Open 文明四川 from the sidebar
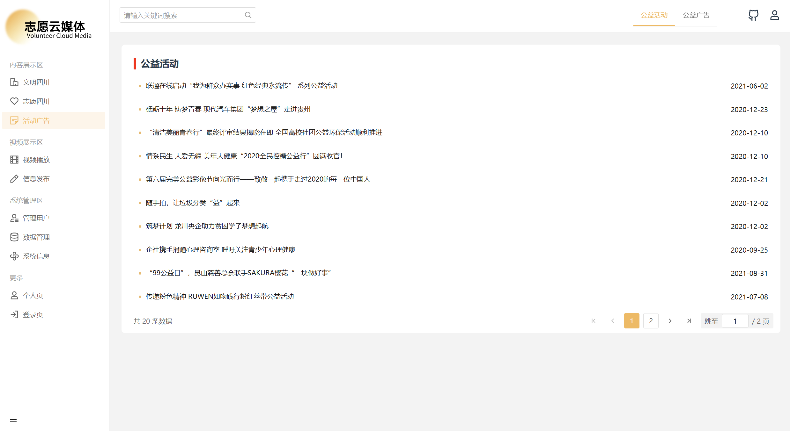This screenshot has width=790, height=431. pos(36,82)
